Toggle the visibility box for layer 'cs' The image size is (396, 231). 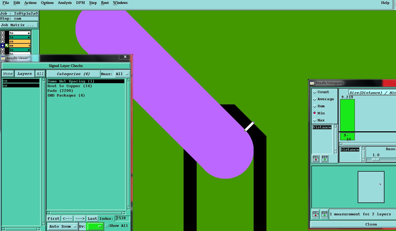coord(3,41)
